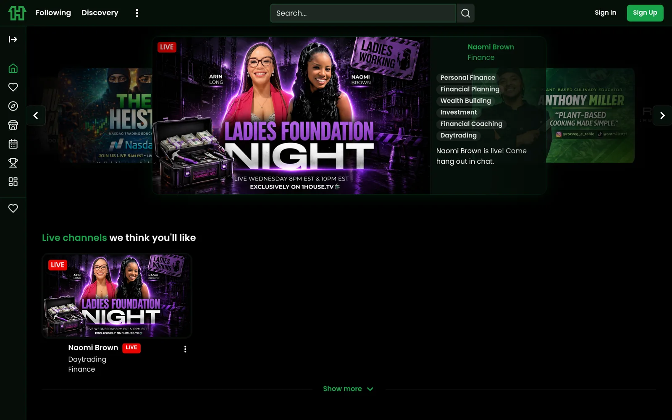Screen dimensions: 672x420
Task: Click the lower heart icon in sidebar
Action: 13,208
